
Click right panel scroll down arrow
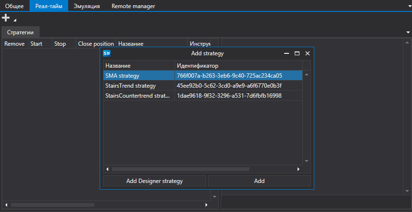(x=407, y=191)
